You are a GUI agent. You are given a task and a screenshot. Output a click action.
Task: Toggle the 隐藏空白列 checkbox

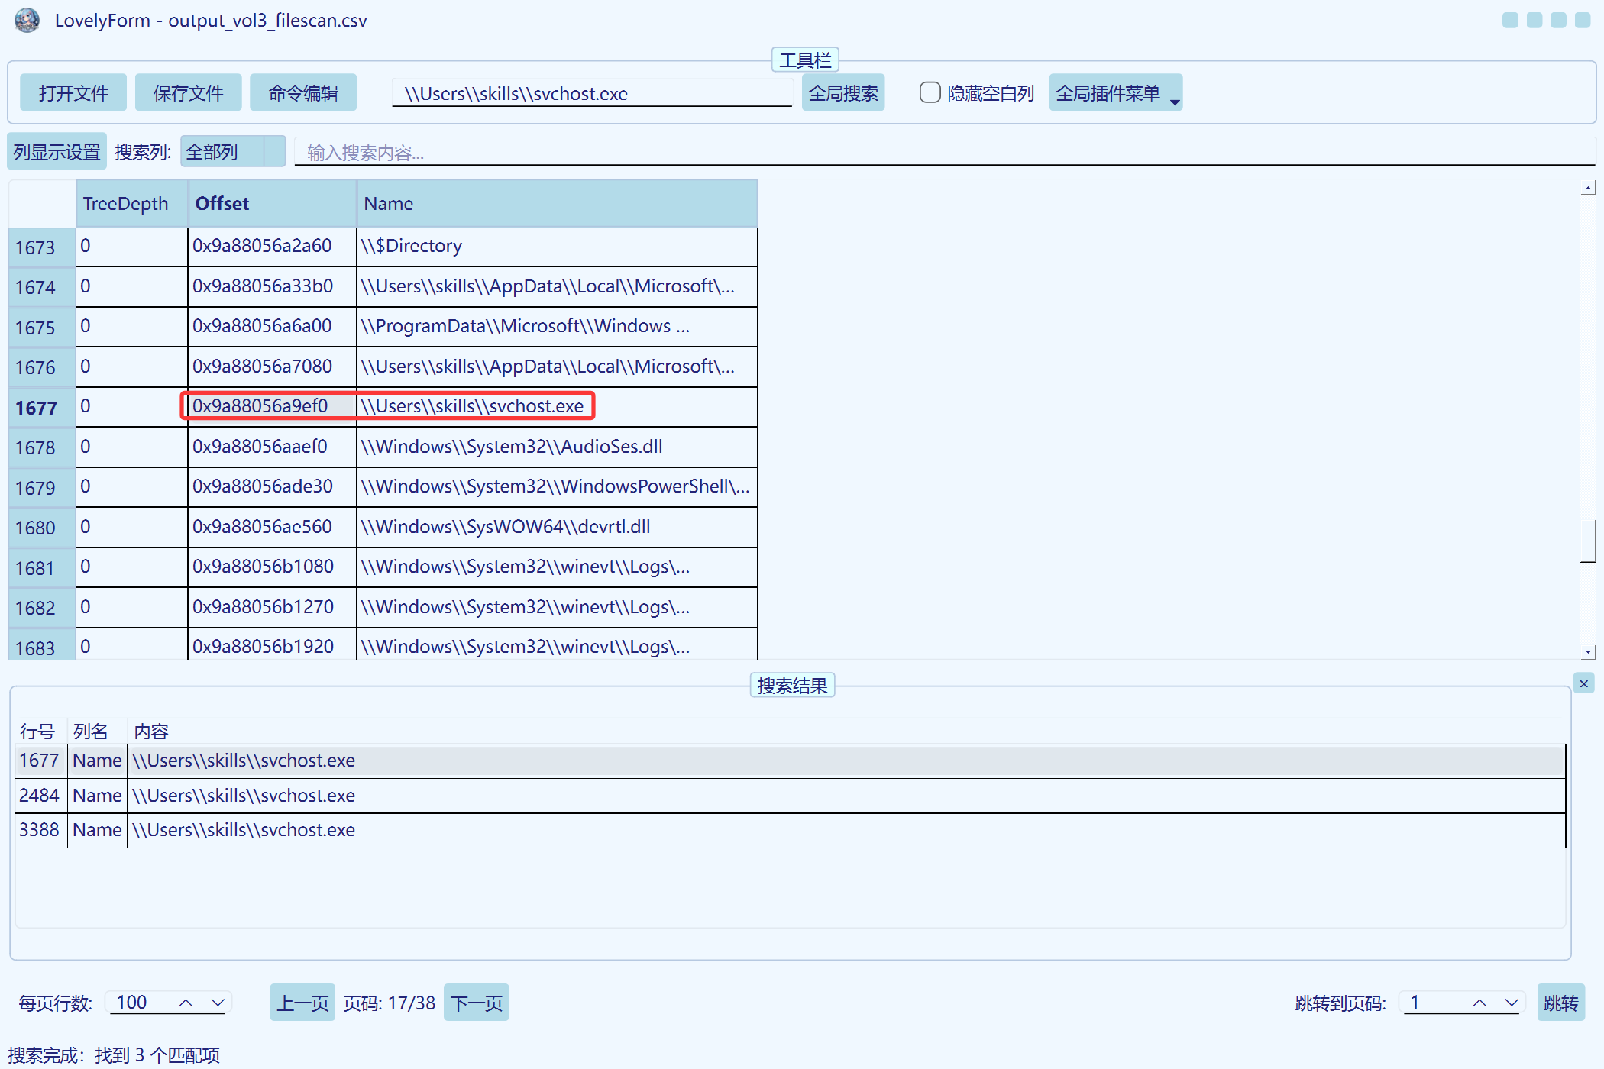[930, 93]
